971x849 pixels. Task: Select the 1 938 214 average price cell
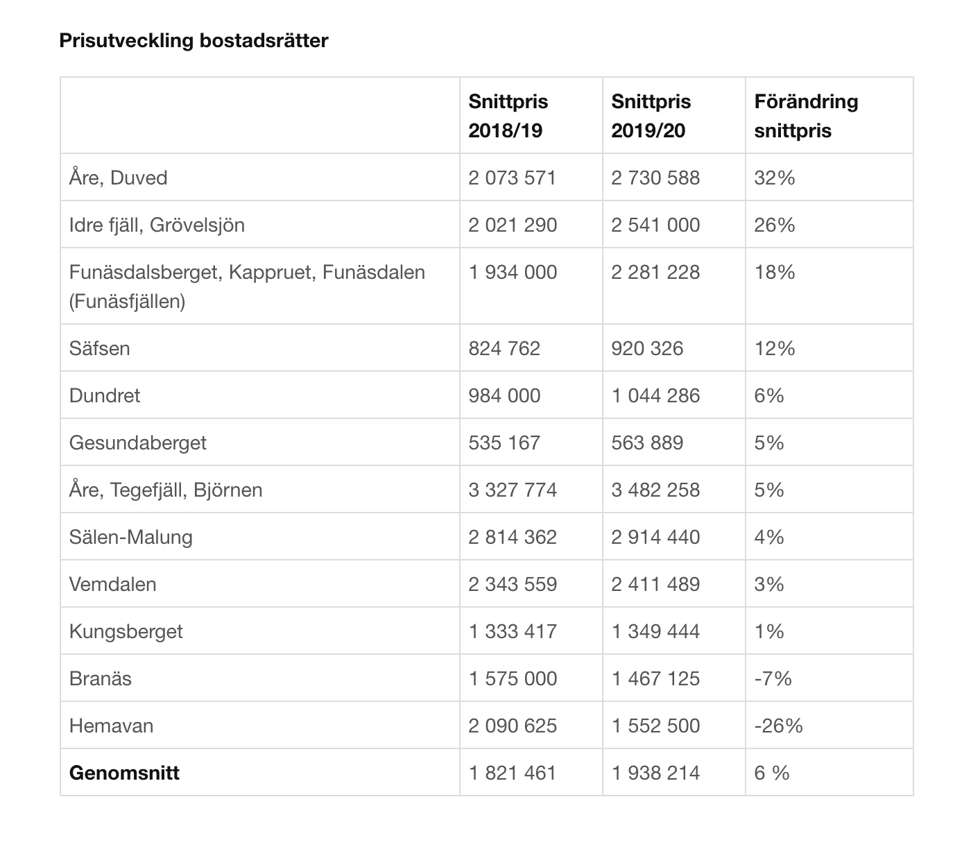coord(655,773)
